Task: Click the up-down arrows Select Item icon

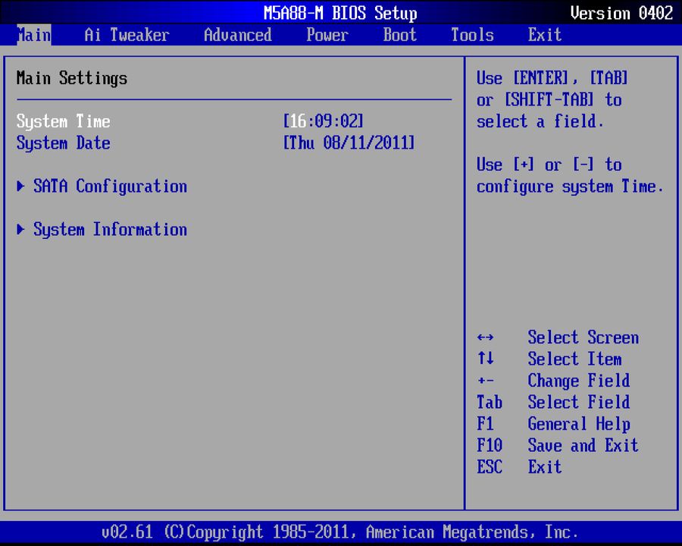Action: click(x=486, y=359)
